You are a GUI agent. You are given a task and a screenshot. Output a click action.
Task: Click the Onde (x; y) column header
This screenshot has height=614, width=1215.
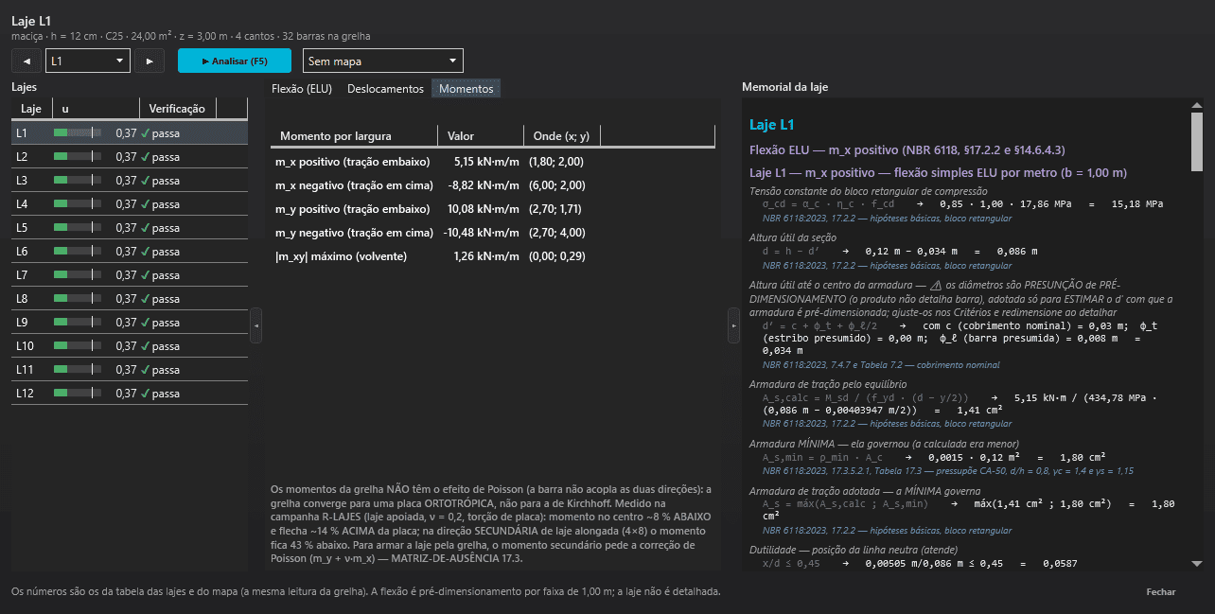(562, 136)
